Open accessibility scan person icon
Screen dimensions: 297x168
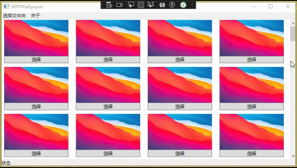click(x=172, y=5)
